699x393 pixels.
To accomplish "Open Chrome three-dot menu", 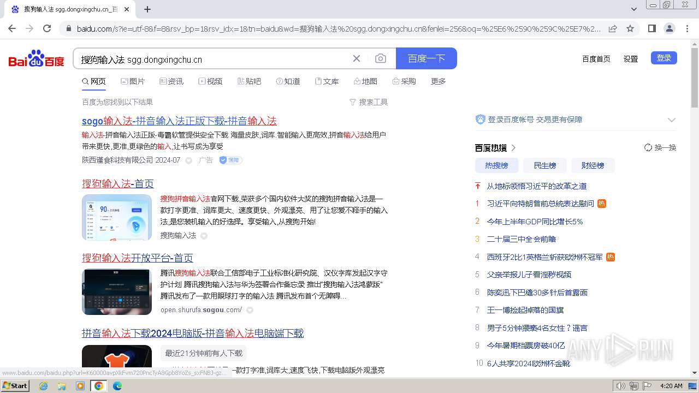I will (x=687, y=28).
